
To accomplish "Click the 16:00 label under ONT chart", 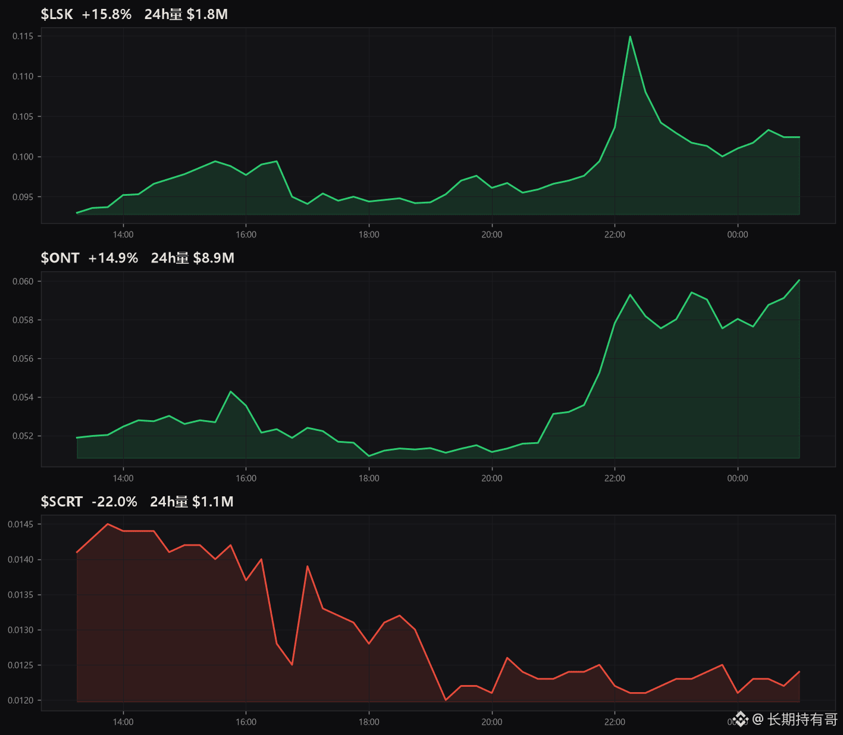I will [246, 478].
